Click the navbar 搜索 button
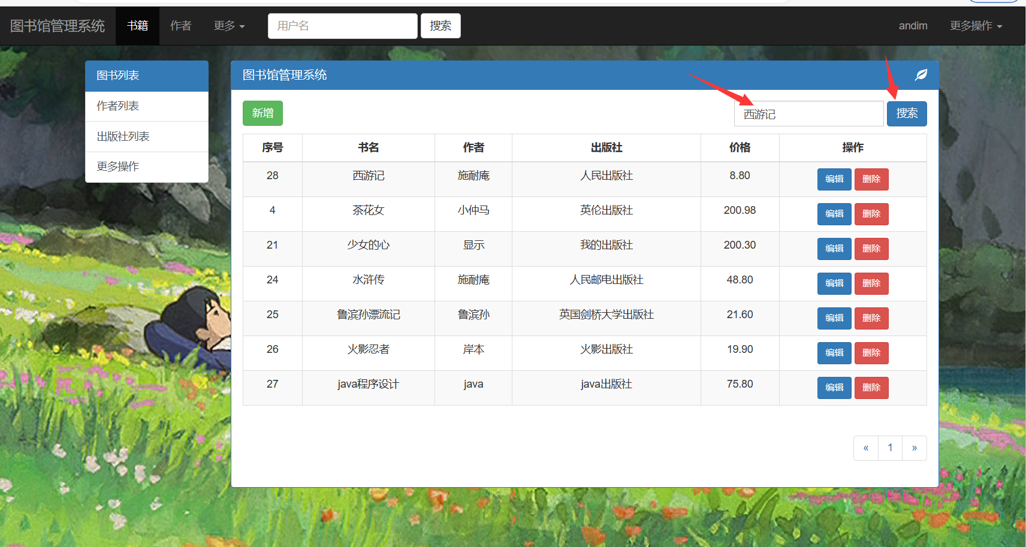This screenshot has height=547, width=1026. click(x=440, y=26)
